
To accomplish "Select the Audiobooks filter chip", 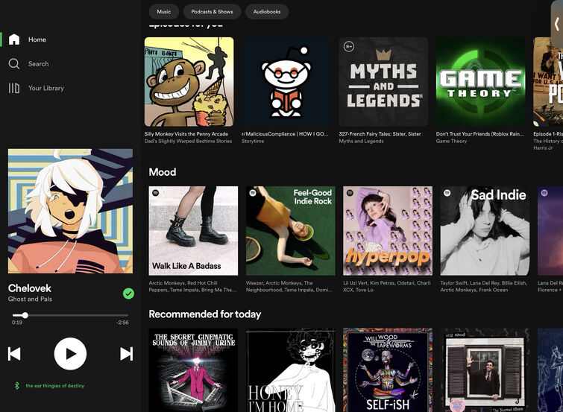I will (267, 11).
